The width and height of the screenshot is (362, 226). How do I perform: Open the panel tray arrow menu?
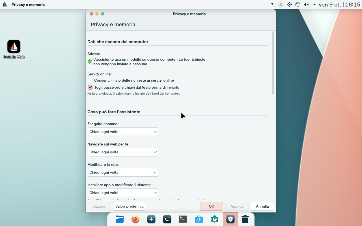pyautogui.click(x=314, y=5)
